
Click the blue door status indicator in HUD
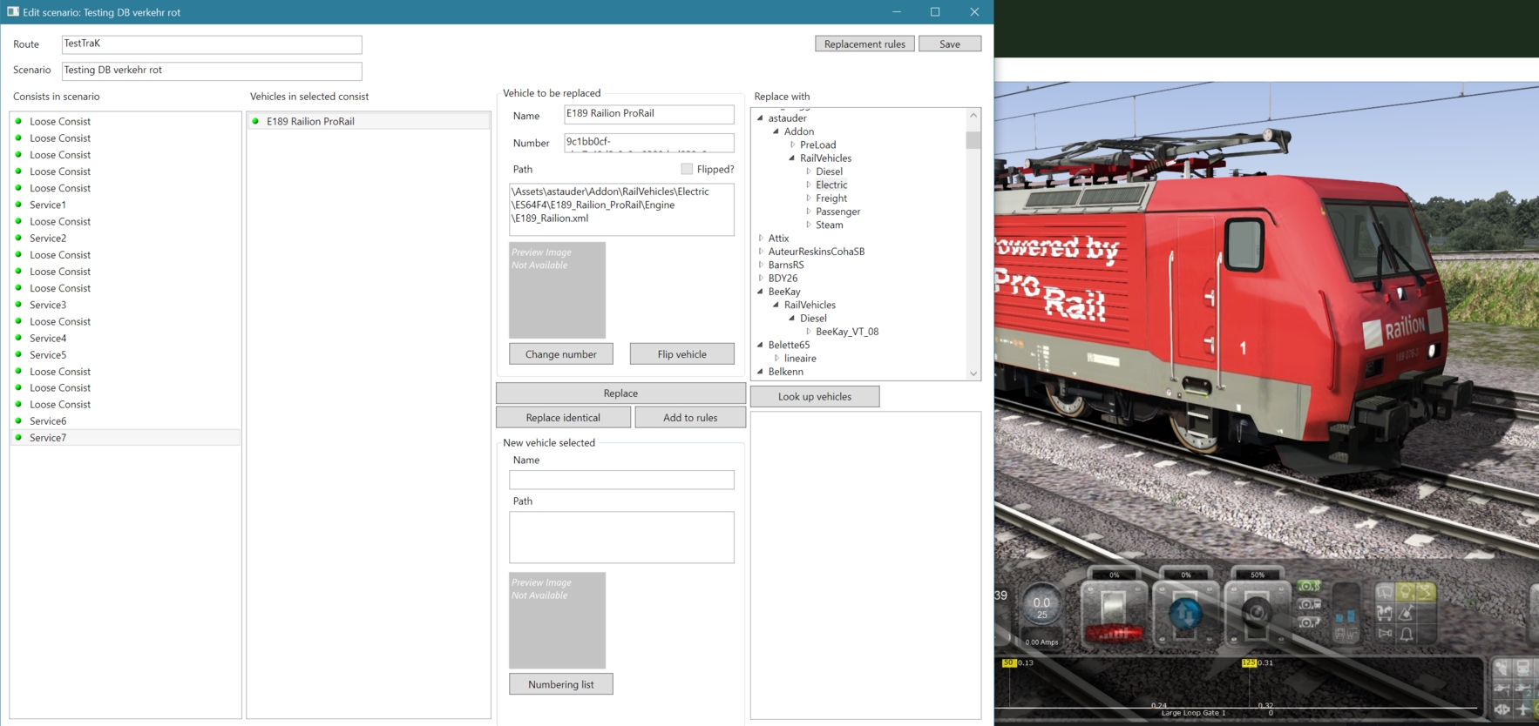click(1346, 616)
